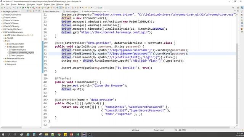Collapse the test.dataprovider package

(6, 47)
